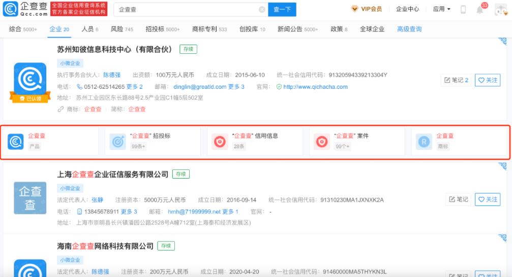Click the verified shield icon beside the qichacha.com website

point(279,87)
